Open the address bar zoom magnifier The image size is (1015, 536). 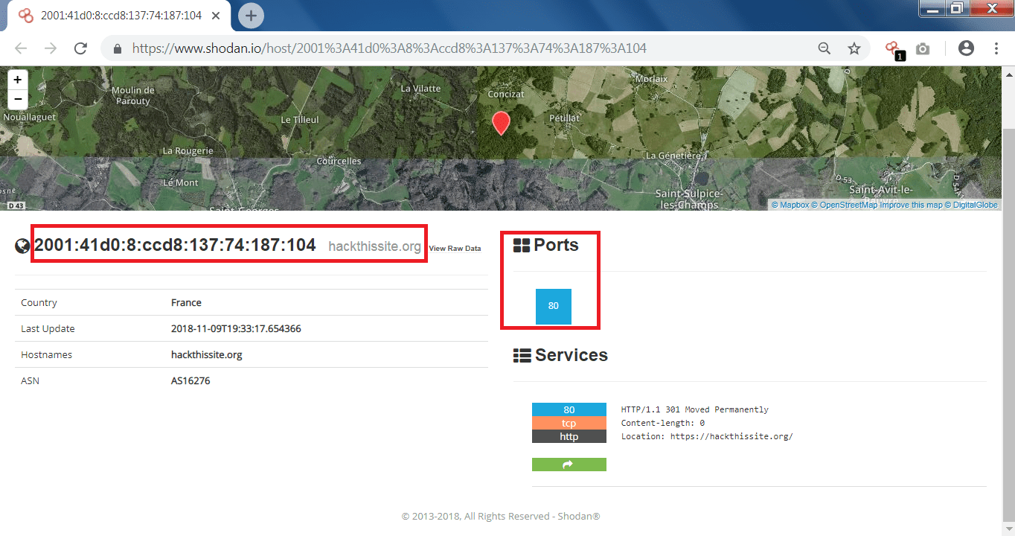tap(825, 48)
